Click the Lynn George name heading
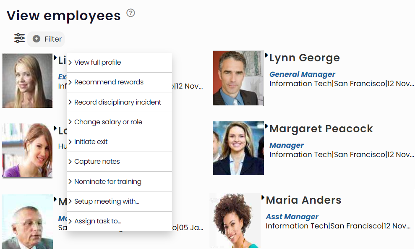The width and height of the screenshot is (415, 249). click(304, 58)
